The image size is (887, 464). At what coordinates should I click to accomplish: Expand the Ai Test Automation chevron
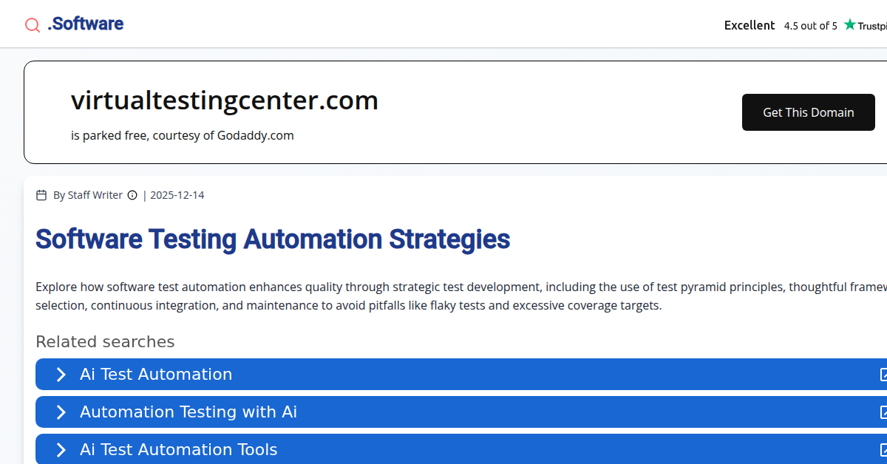click(x=61, y=375)
